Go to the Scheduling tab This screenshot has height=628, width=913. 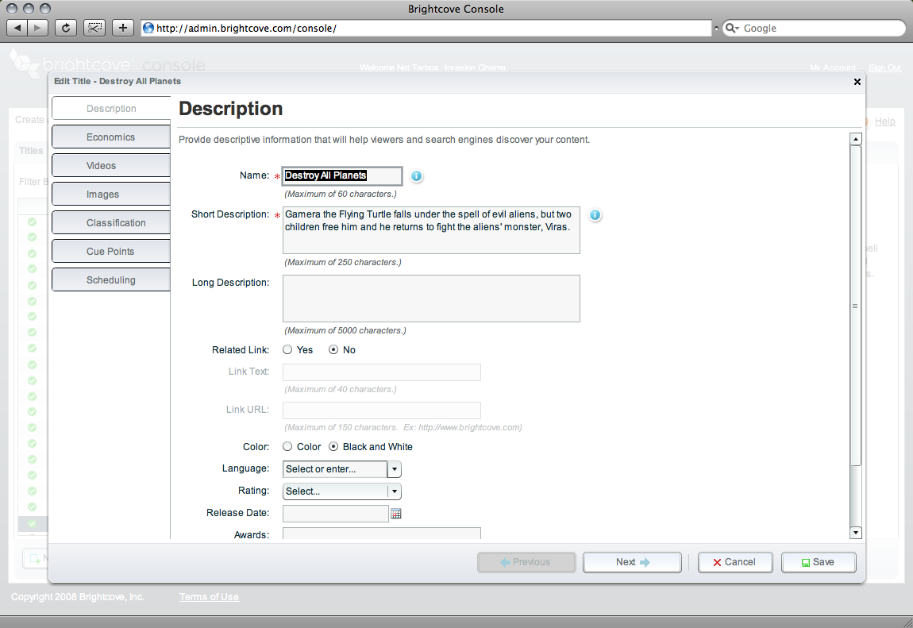111,280
